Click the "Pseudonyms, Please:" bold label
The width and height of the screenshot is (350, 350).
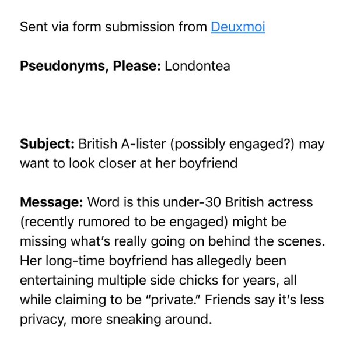[90, 66]
